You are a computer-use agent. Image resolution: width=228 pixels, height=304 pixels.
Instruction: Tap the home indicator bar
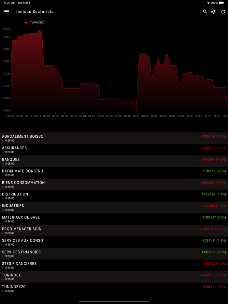click(x=114, y=302)
